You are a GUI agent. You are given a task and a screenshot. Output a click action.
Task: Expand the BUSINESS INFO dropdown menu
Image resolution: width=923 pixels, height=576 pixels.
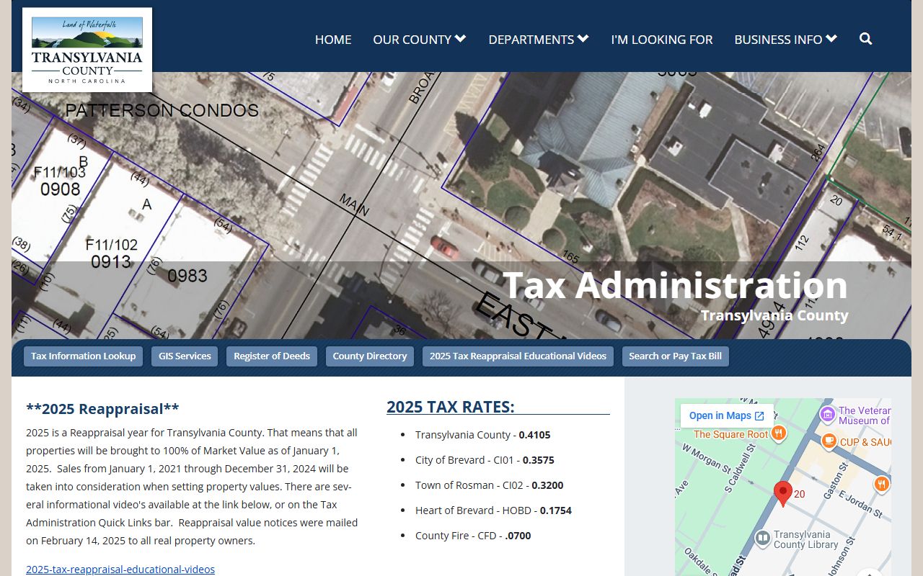[x=785, y=40]
